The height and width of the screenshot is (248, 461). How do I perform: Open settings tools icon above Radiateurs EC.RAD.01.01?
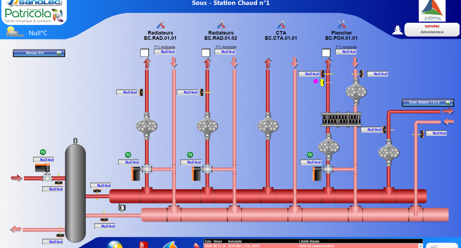[160, 25]
